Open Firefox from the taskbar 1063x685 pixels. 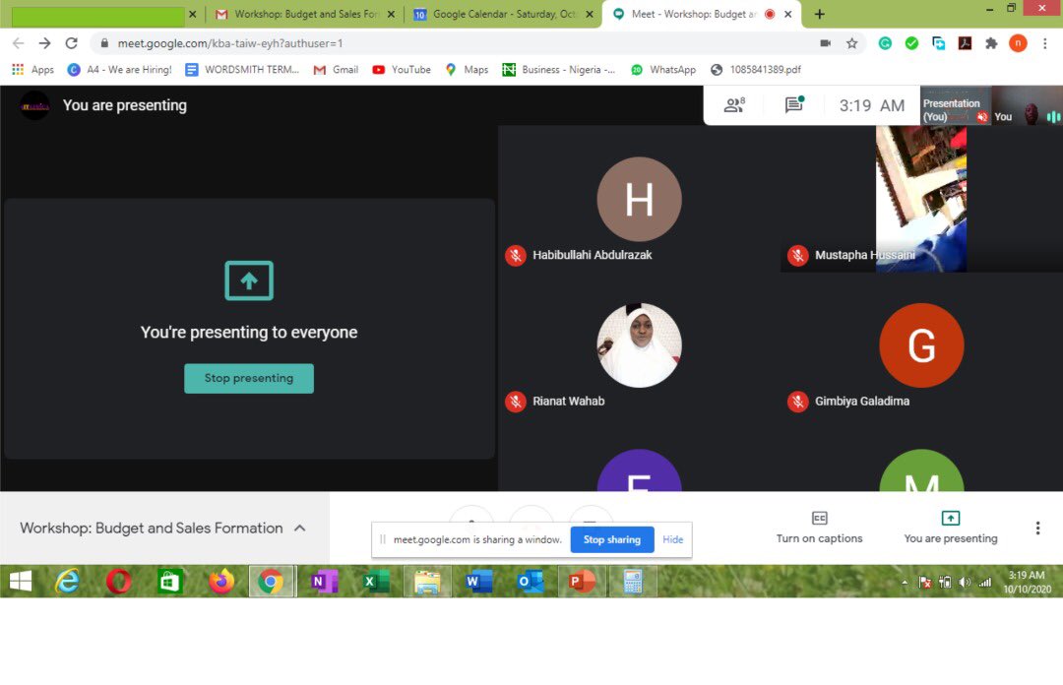[x=221, y=582]
